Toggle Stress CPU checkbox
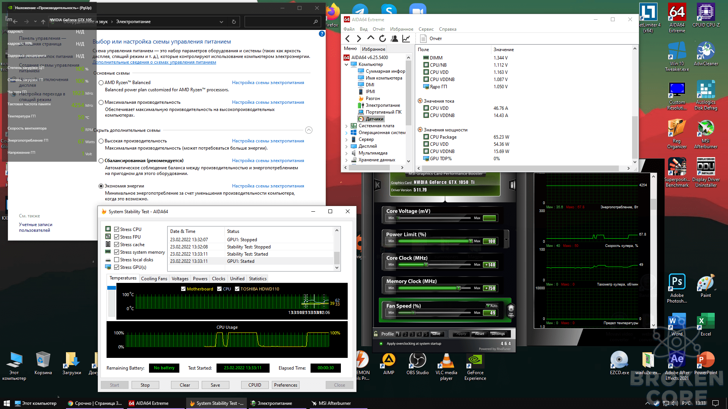The height and width of the screenshot is (409, 728). pyautogui.click(x=116, y=229)
